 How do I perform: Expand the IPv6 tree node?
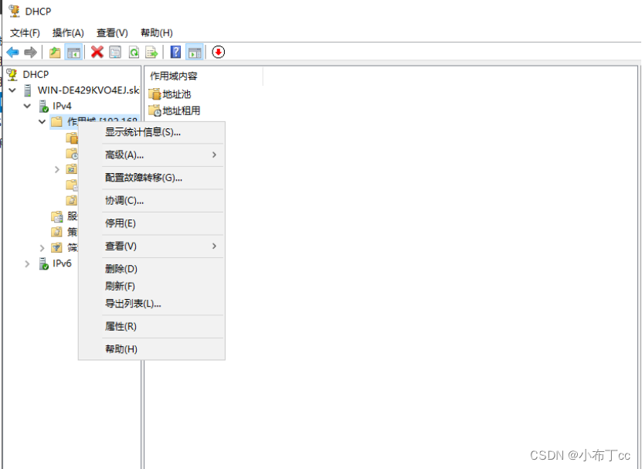pyautogui.click(x=27, y=263)
